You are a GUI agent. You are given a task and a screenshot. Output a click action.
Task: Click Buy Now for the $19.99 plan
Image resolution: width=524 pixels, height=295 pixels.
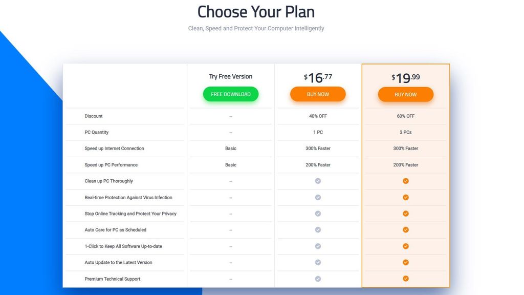tap(406, 94)
